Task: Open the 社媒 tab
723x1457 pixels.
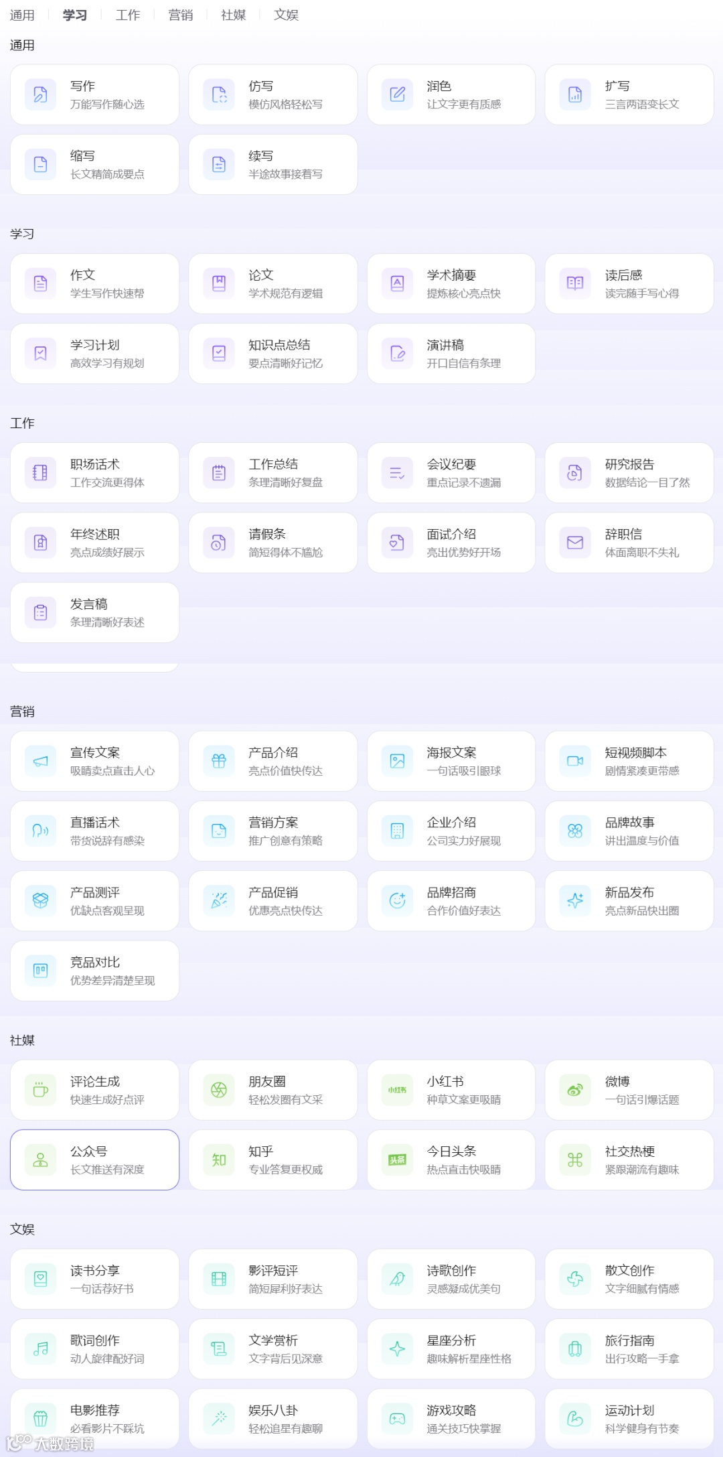Action: 234,15
